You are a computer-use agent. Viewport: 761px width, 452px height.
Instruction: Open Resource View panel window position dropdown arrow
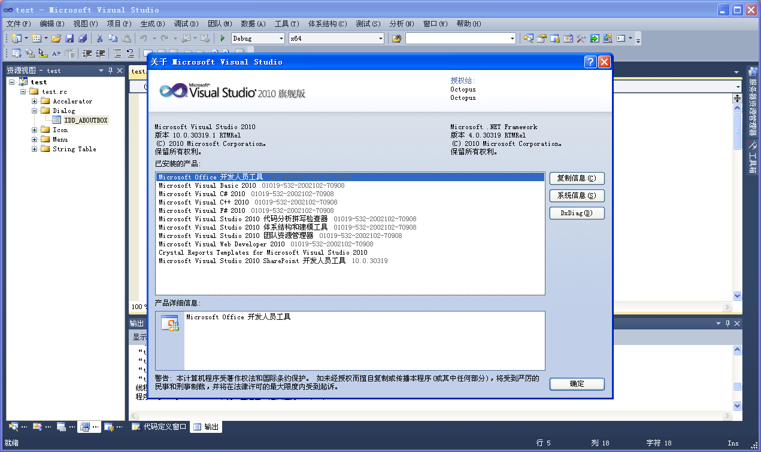101,71
